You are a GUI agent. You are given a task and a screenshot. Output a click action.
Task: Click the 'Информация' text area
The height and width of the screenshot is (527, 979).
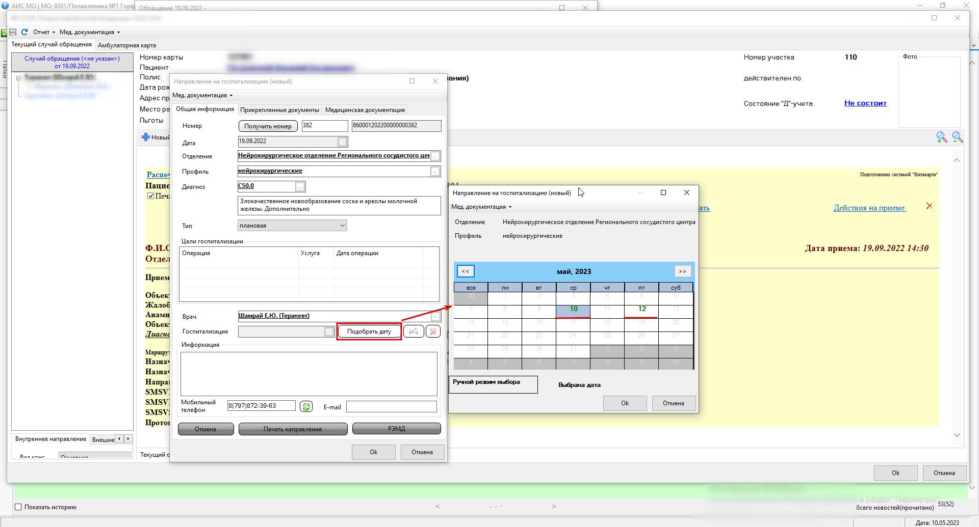coord(309,374)
